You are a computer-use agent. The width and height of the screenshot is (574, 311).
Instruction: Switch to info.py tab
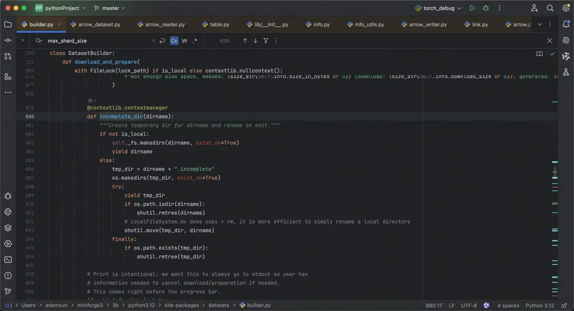coord(318,25)
